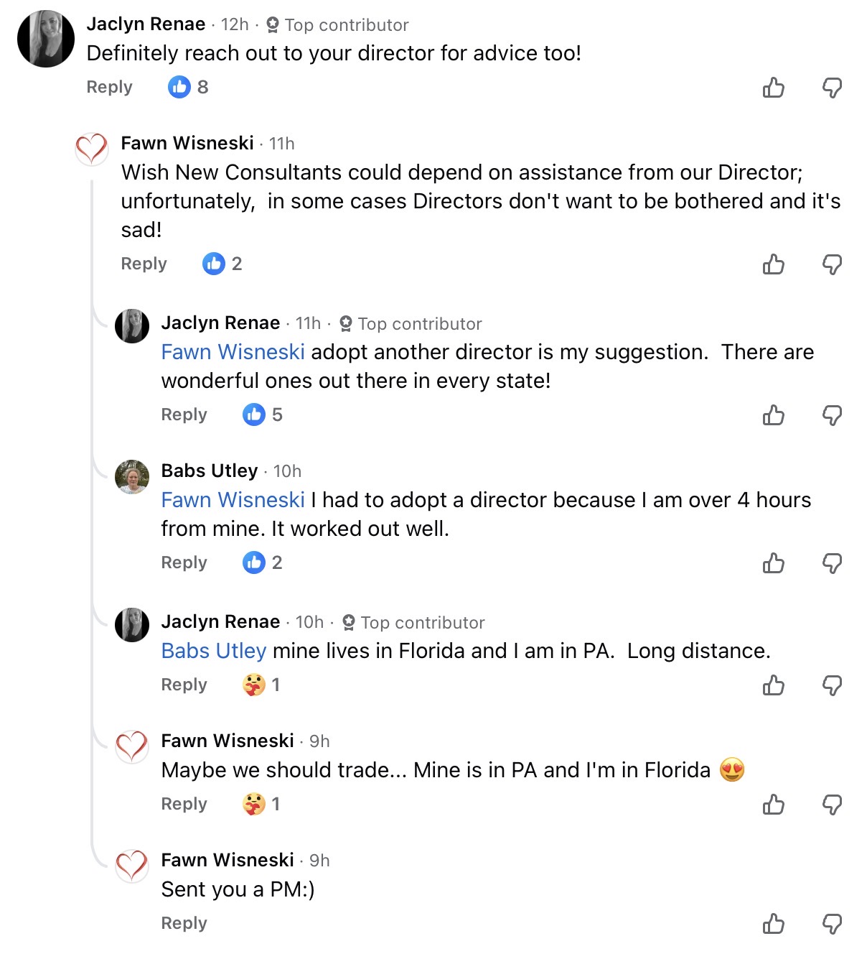Open Babs Utley's profile photo
The height and width of the screenshot is (954, 867).
click(132, 477)
